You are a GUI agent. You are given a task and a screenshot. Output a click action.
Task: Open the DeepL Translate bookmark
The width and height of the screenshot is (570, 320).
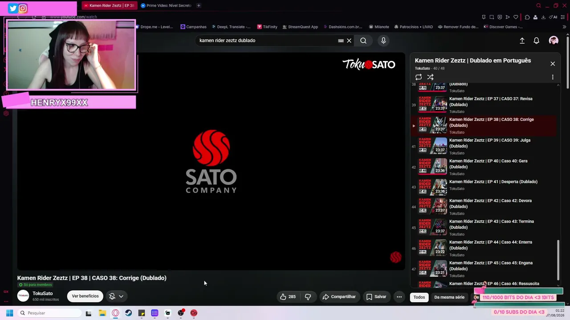point(231,27)
